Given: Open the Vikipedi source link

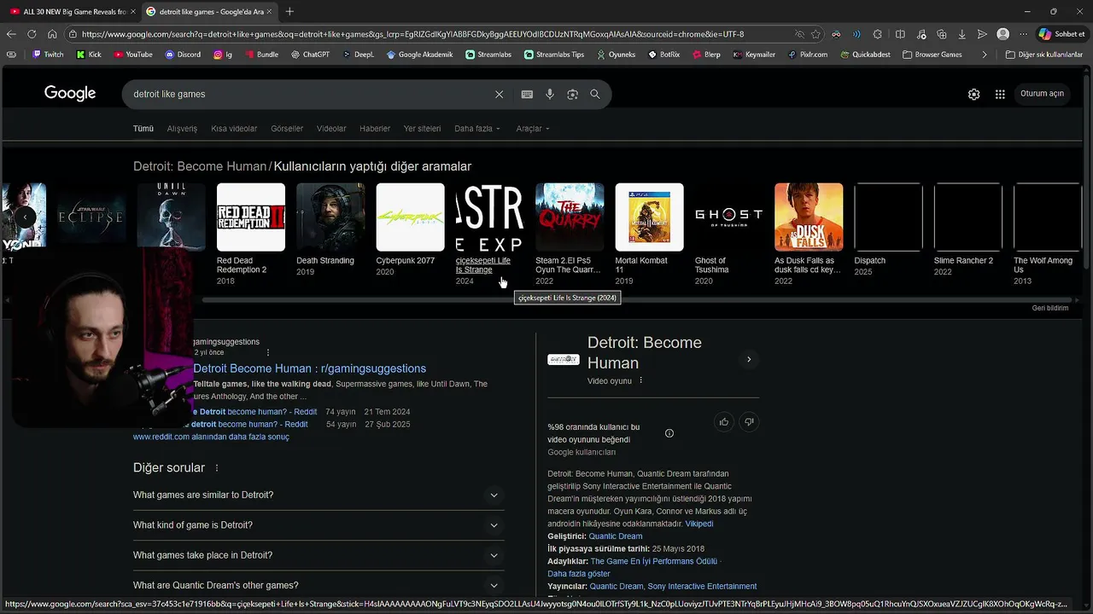Looking at the screenshot, I should tap(698, 524).
